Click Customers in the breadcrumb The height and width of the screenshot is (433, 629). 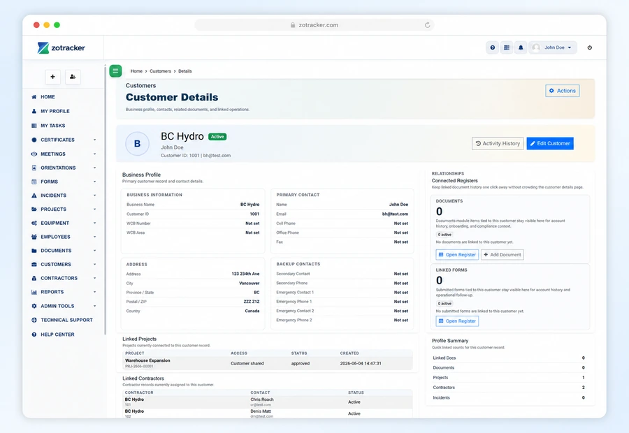pyautogui.click(x=161, y=71)
